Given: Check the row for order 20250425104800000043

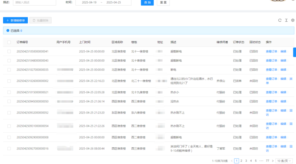Looking at the screenshot, I should coord(9,61).
